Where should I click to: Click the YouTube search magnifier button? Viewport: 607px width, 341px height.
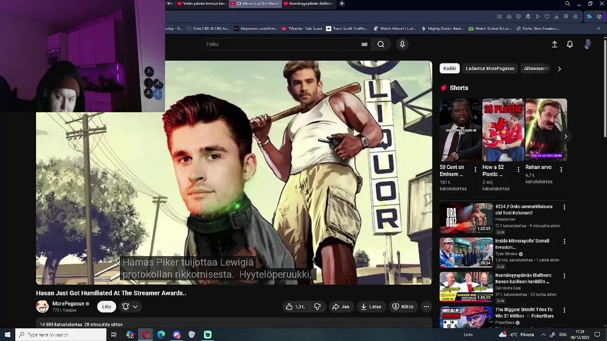pos(381,44)
